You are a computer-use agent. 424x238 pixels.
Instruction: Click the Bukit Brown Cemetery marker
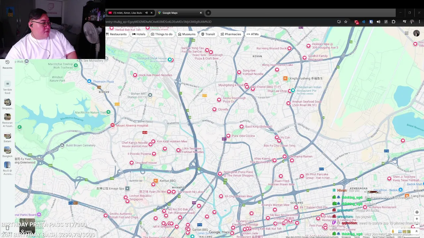pos(62,145)
